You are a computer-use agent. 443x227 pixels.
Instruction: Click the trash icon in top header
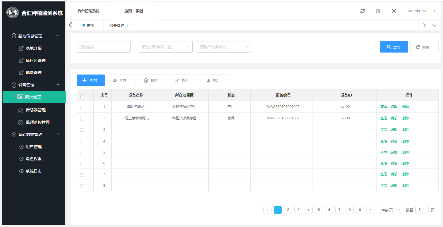click(378, 11)
